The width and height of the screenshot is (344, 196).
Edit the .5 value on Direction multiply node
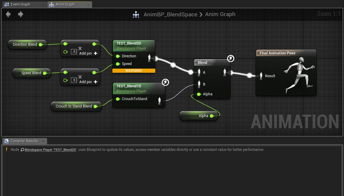click(x=74, y=52)
